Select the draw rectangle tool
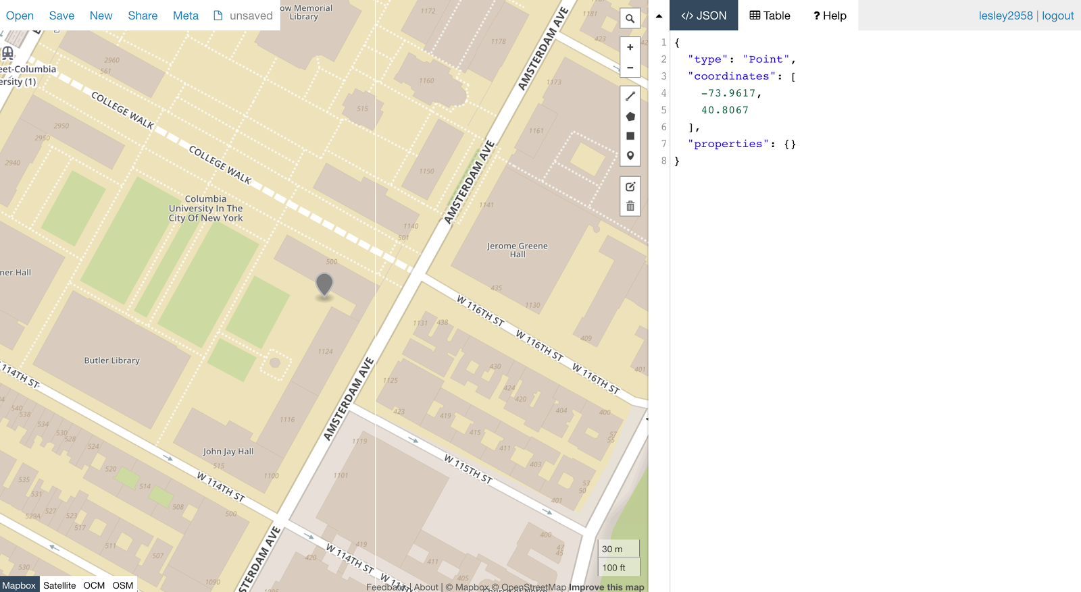 point(630,136)
